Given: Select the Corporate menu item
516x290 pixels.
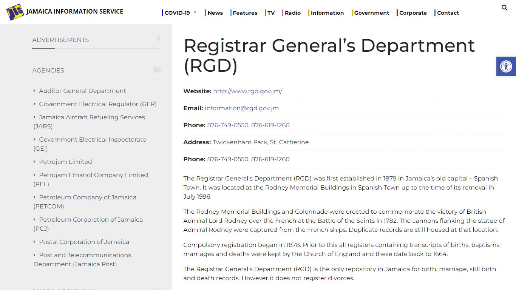Looking at the screenshot, I should [412, 13].
